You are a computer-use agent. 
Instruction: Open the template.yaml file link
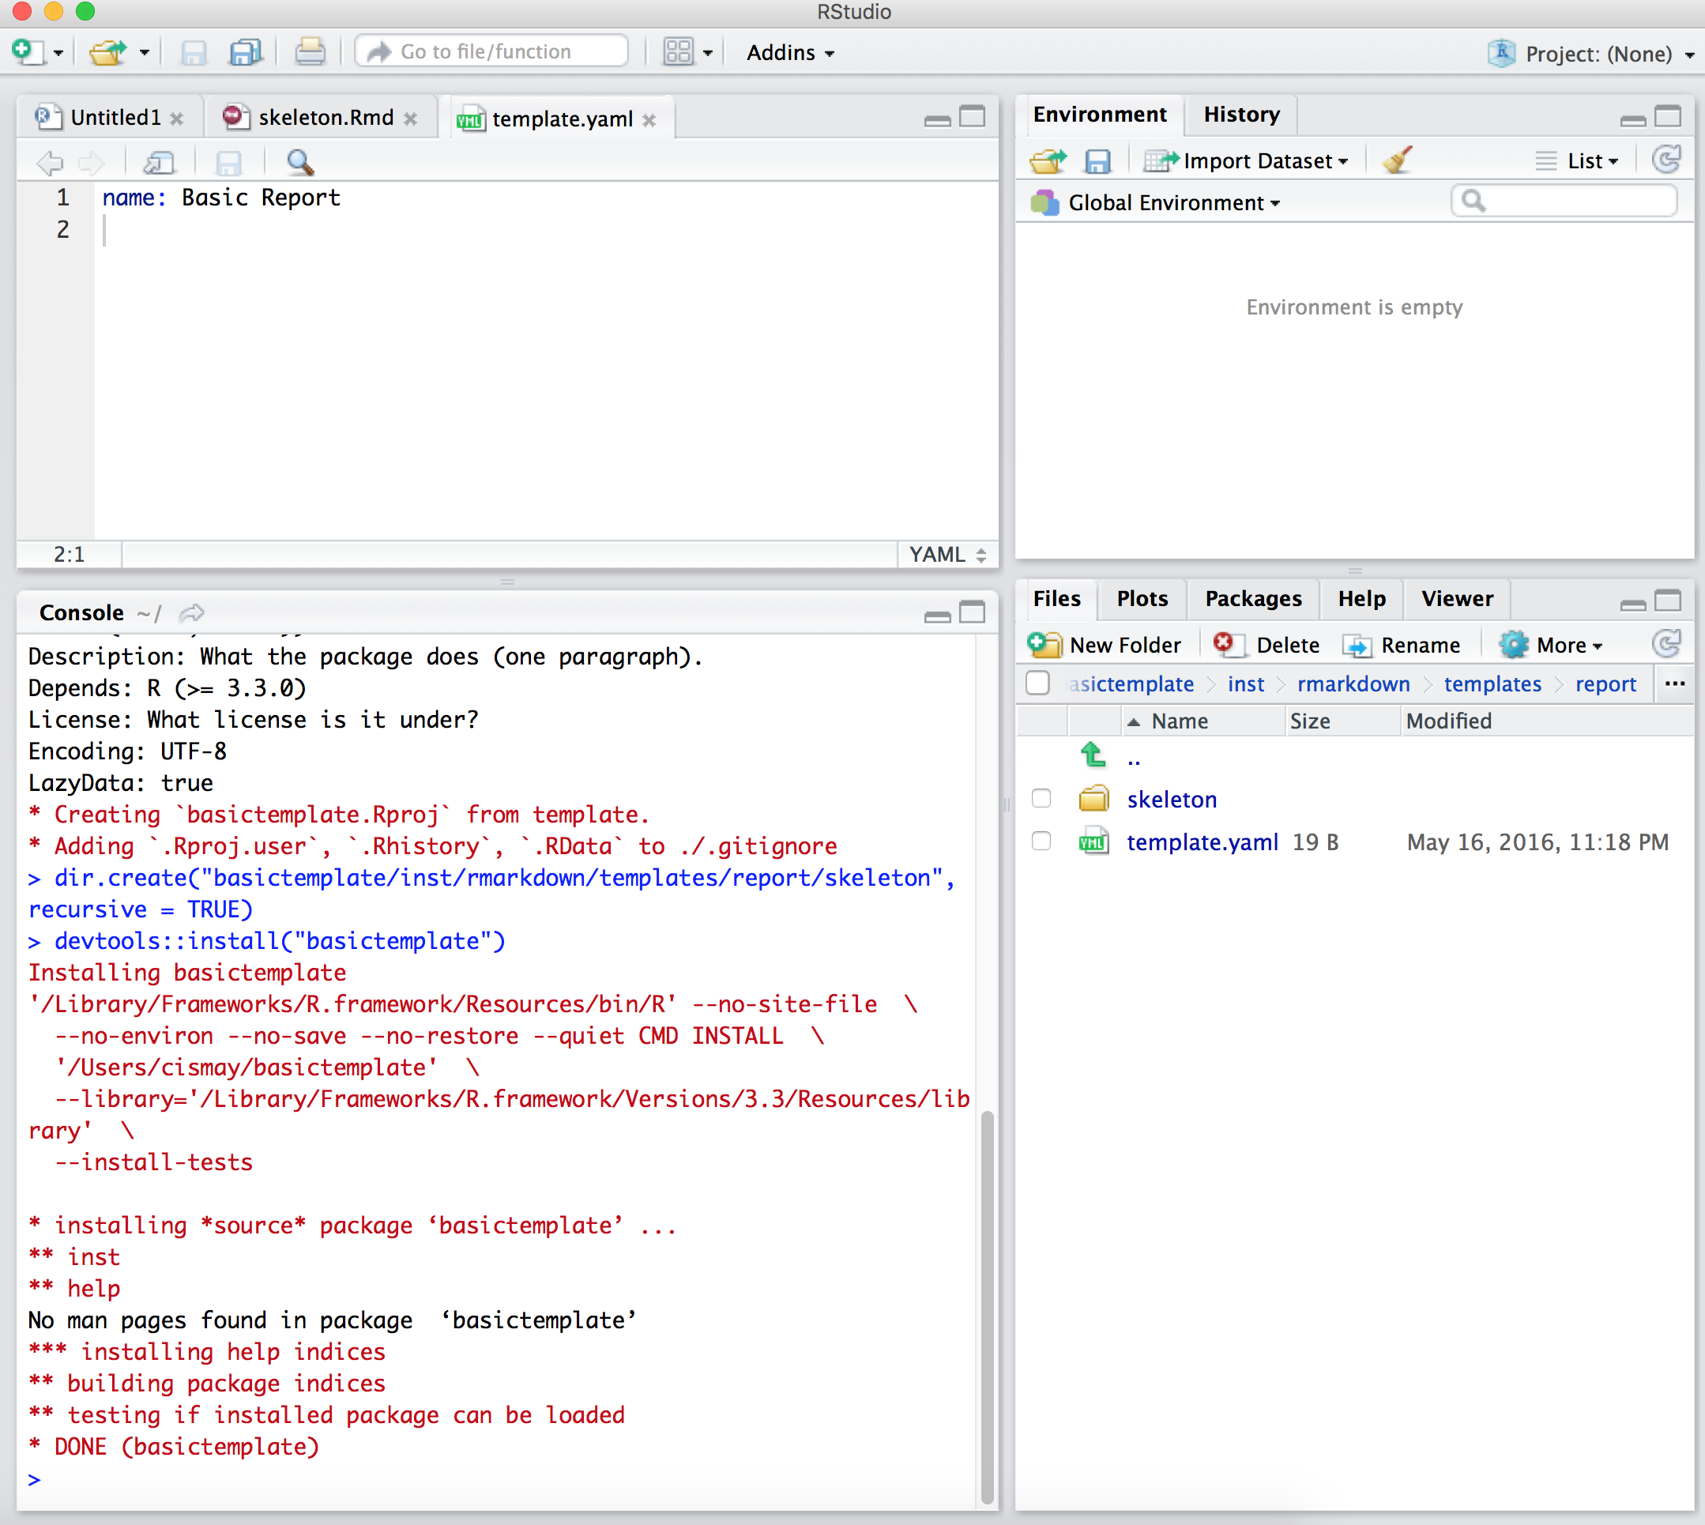pos(1202,842)
